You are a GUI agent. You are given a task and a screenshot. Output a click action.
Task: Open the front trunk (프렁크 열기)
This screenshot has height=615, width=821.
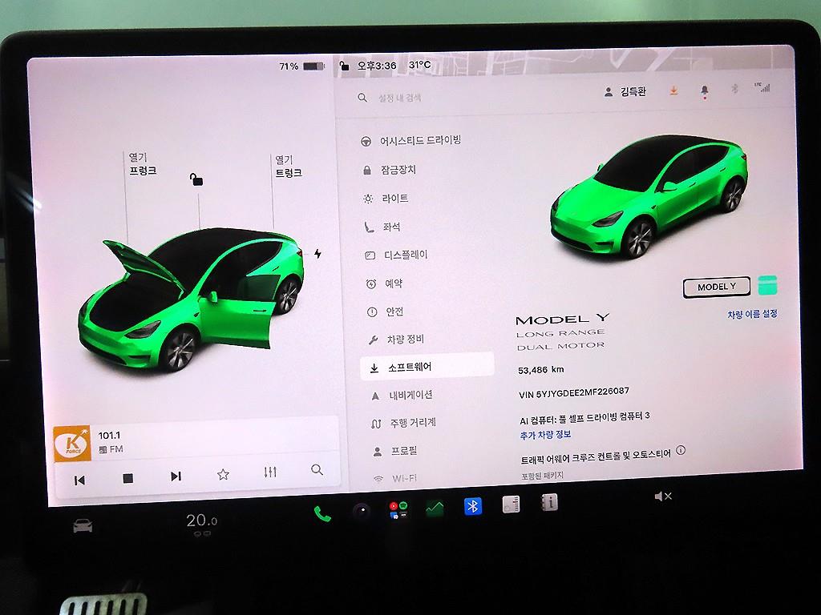coord(143,163)
